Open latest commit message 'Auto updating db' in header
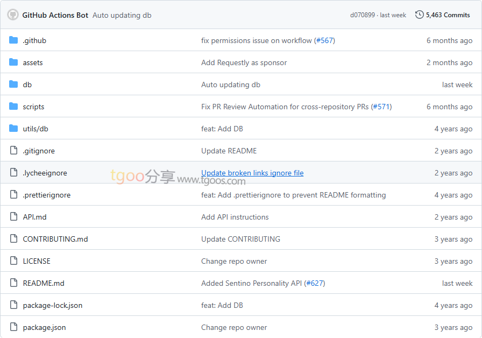Image resolution: width=482 pixels, height=338 pixels. click(122, 16)
